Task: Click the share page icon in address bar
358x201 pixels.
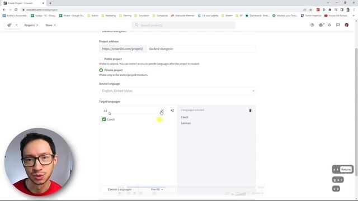Action: coord(304,10)
